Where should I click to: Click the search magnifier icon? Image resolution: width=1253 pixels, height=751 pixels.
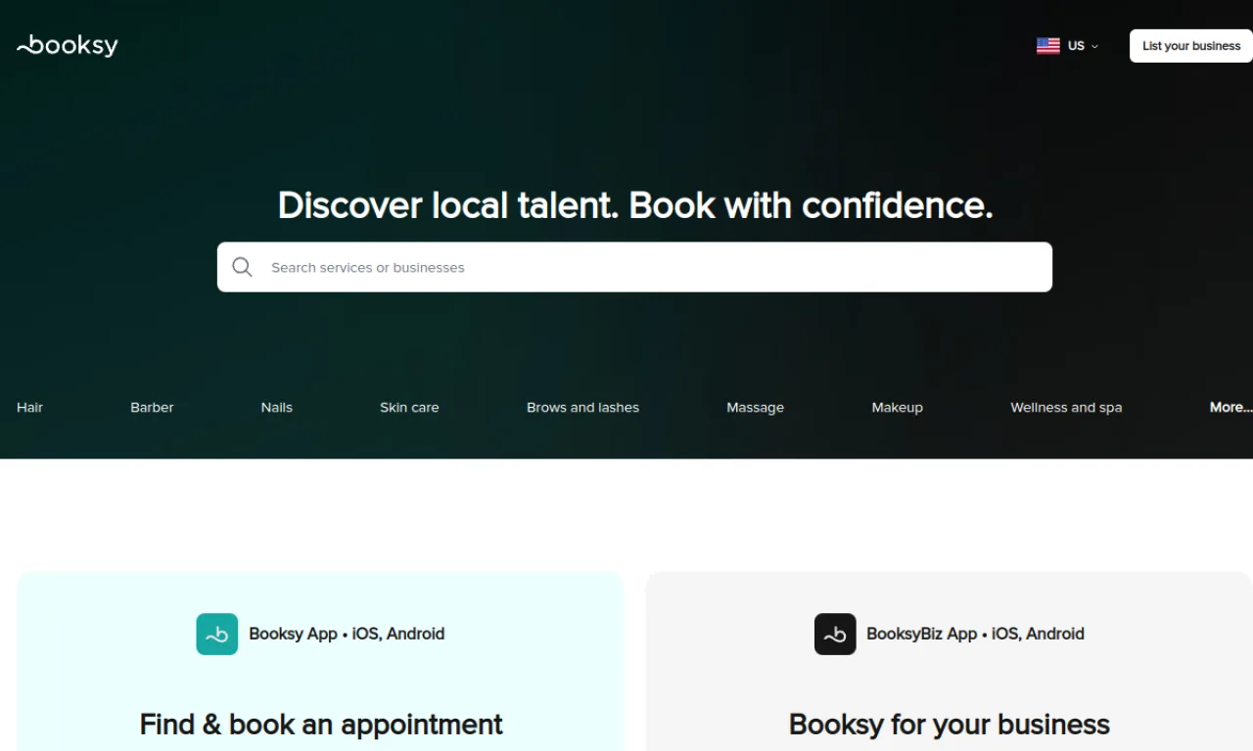click(x=242, y=267)
